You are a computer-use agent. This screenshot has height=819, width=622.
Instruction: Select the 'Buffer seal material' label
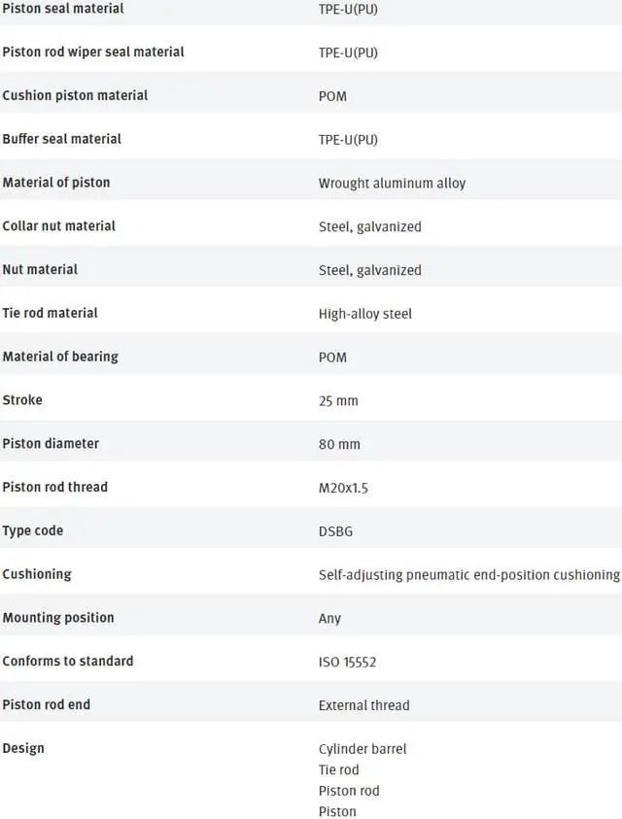(x=62, y=139)
